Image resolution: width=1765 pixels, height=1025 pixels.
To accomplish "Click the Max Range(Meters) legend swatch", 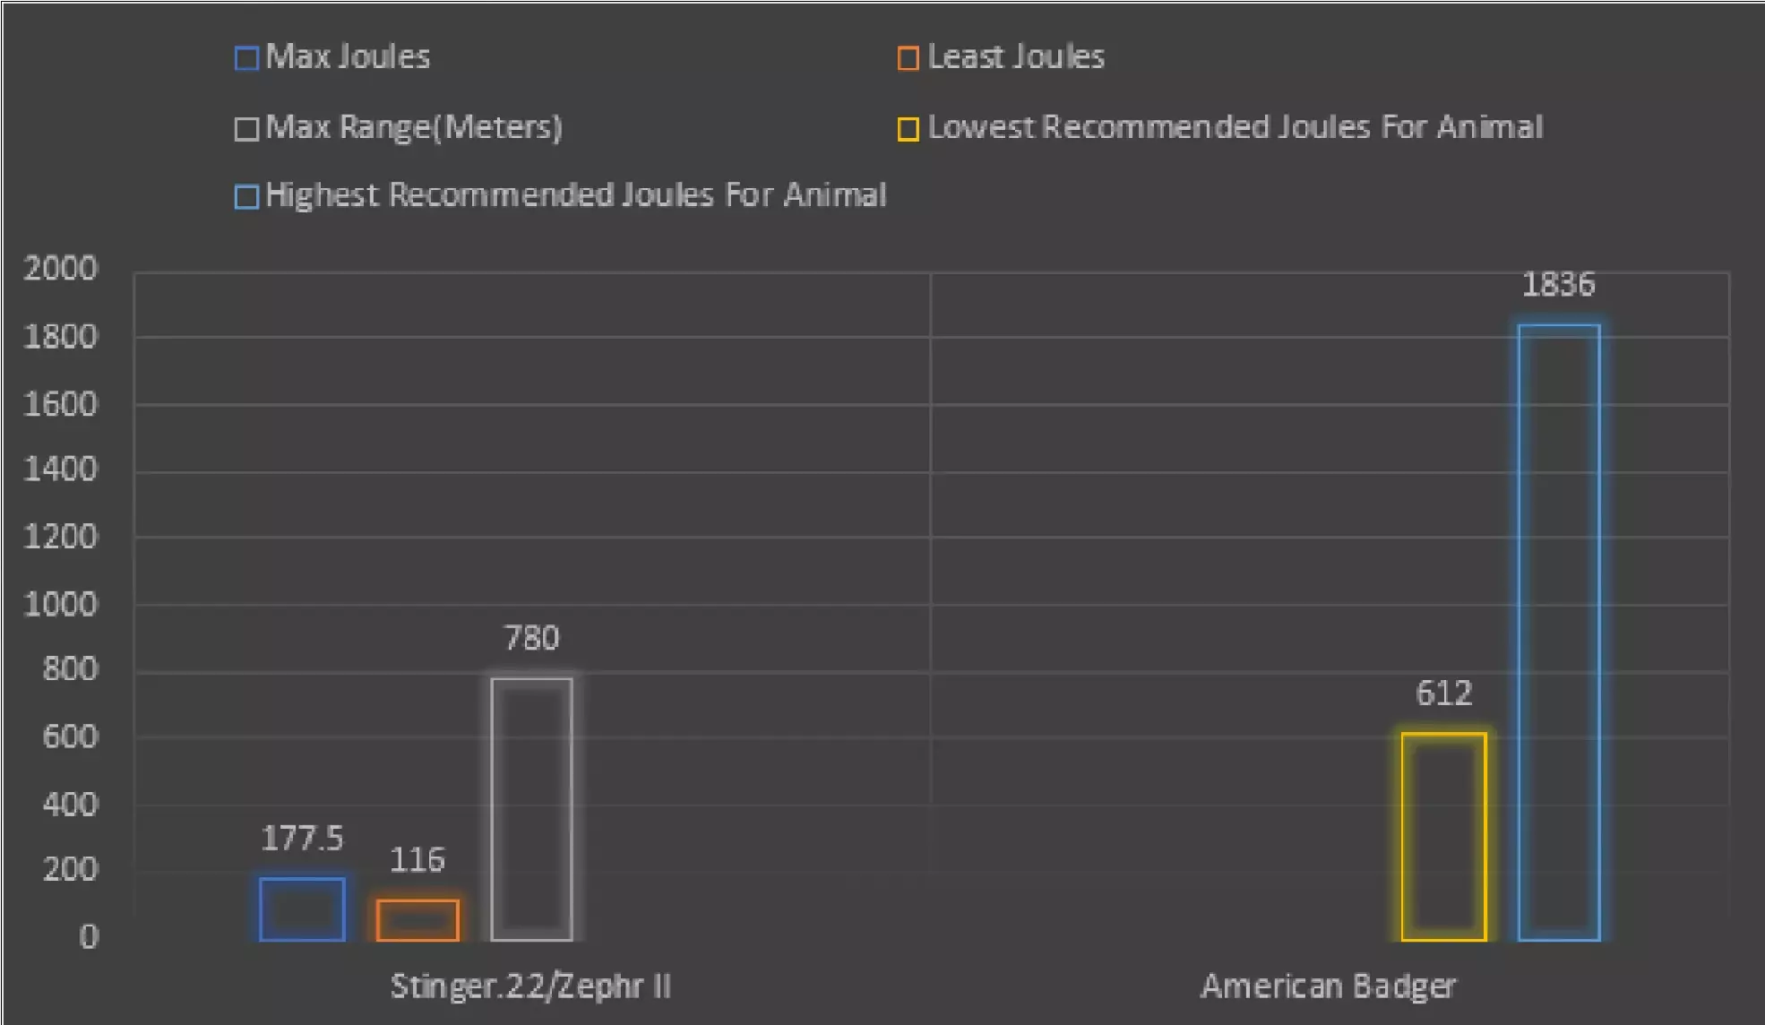I will (246, 129).
